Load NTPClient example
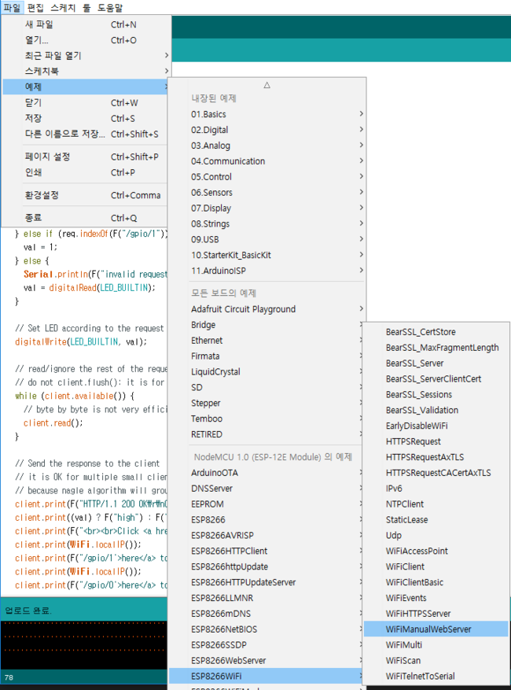511x690 pixels. point(436,504)
